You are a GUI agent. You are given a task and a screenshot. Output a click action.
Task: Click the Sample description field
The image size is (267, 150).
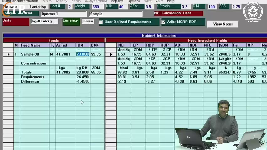(x=116, y=14)
